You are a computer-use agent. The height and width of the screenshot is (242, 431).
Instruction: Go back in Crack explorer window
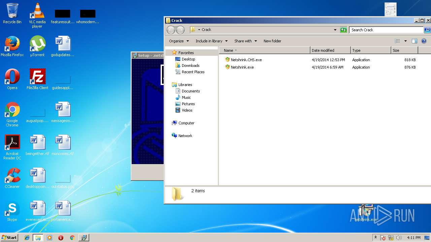[x=171, y=30]
